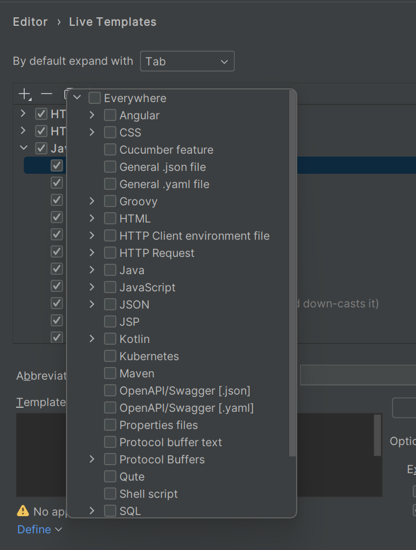Expand the JSON context node

pos(92,304)
